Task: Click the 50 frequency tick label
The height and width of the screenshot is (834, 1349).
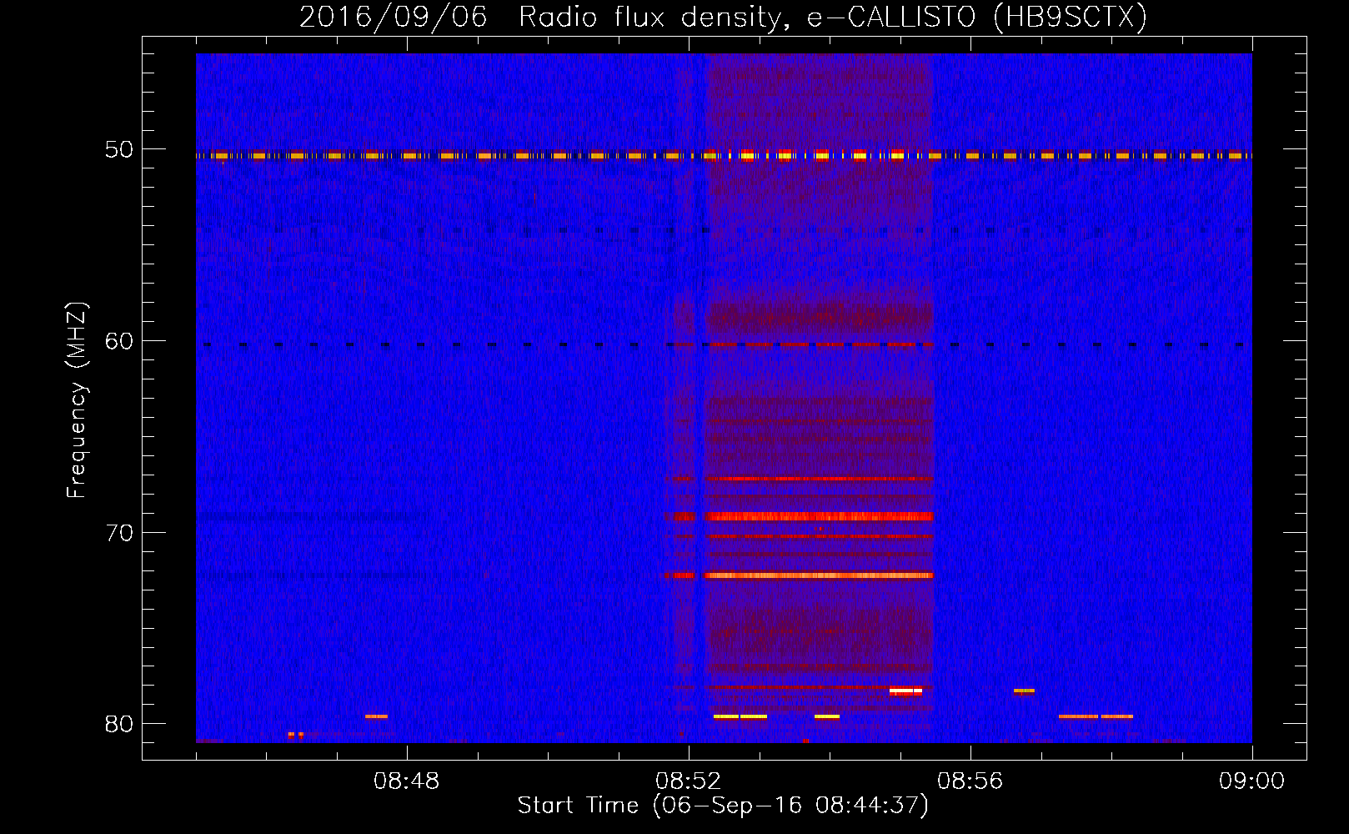Action: [x=118, y=149]
